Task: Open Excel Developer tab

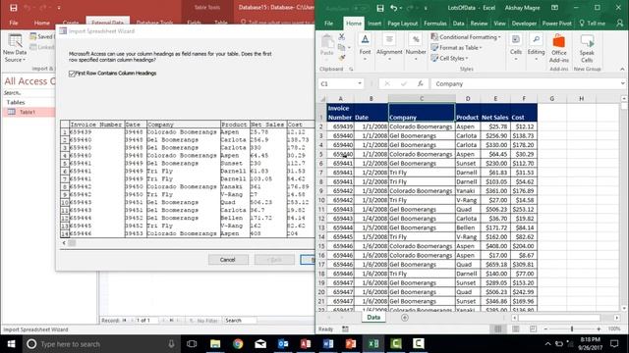Action: pyautogui.click(x=524, y=24)
